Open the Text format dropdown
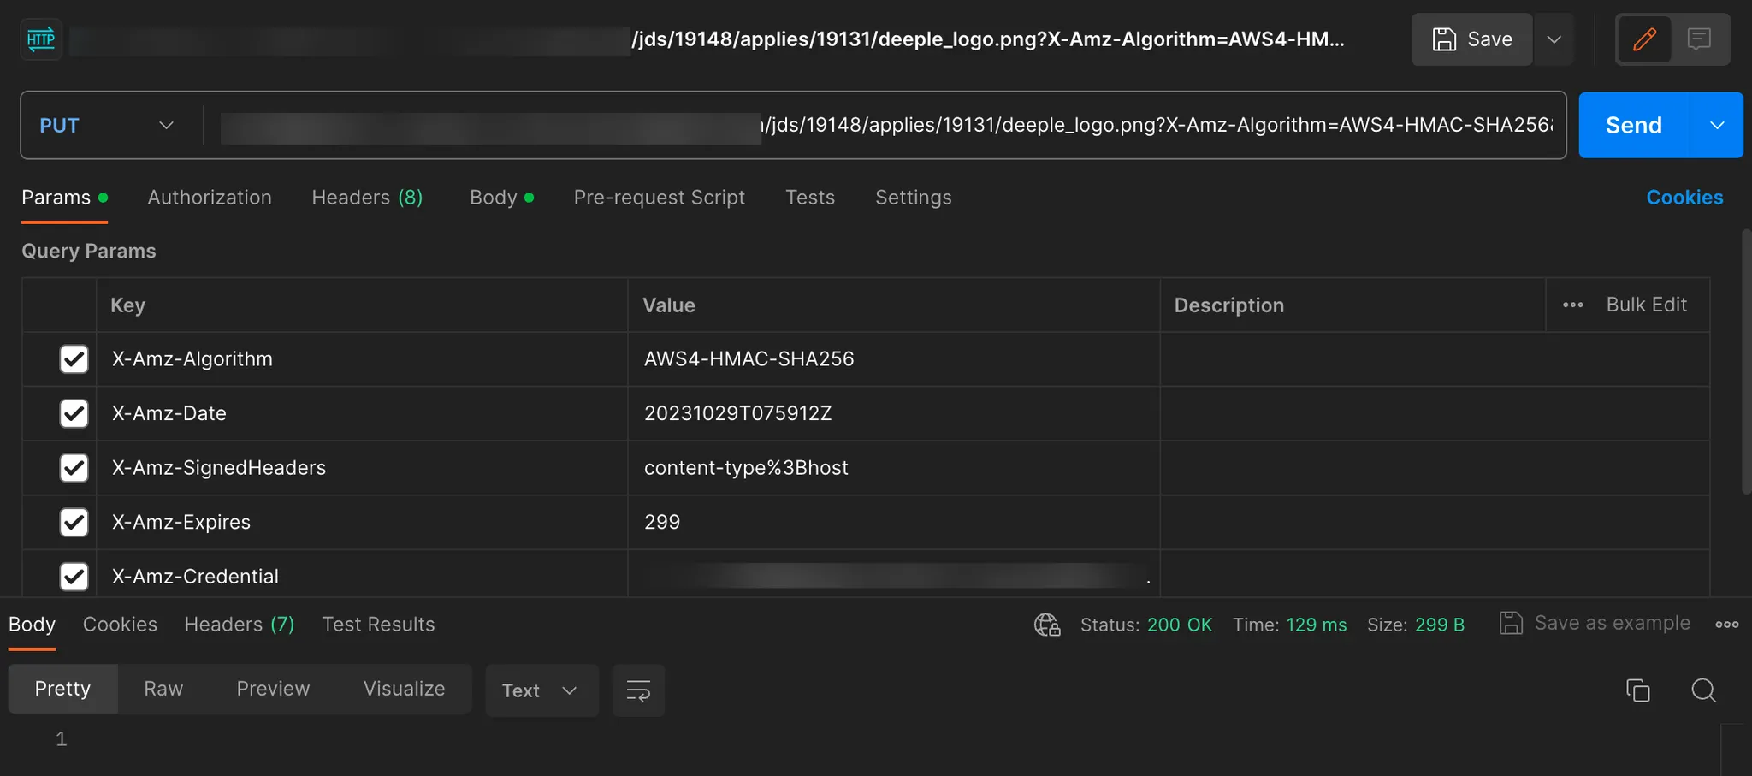The height and width of the screenshot is (776, 1752). click(541, 690)
